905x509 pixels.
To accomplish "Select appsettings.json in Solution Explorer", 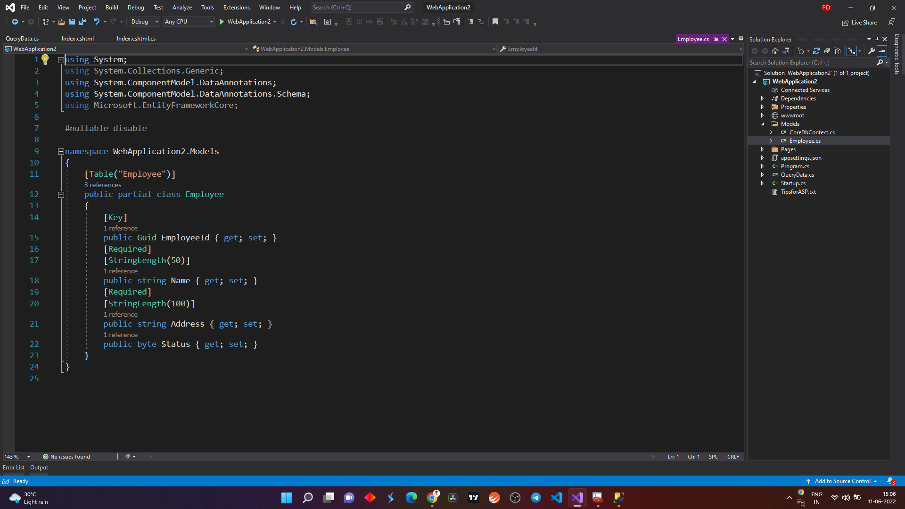I will pyautogui.click(x=801, y=158).
